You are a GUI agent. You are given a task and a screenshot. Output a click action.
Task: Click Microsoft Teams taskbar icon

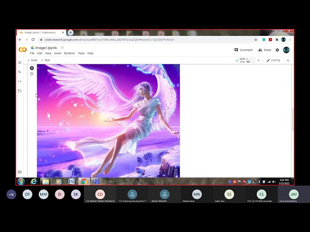click(x=96, y=182)
